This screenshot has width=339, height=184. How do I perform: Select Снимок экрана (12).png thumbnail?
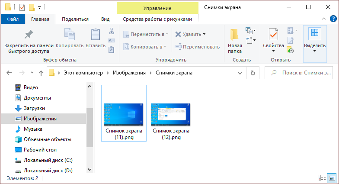[171, 113]
